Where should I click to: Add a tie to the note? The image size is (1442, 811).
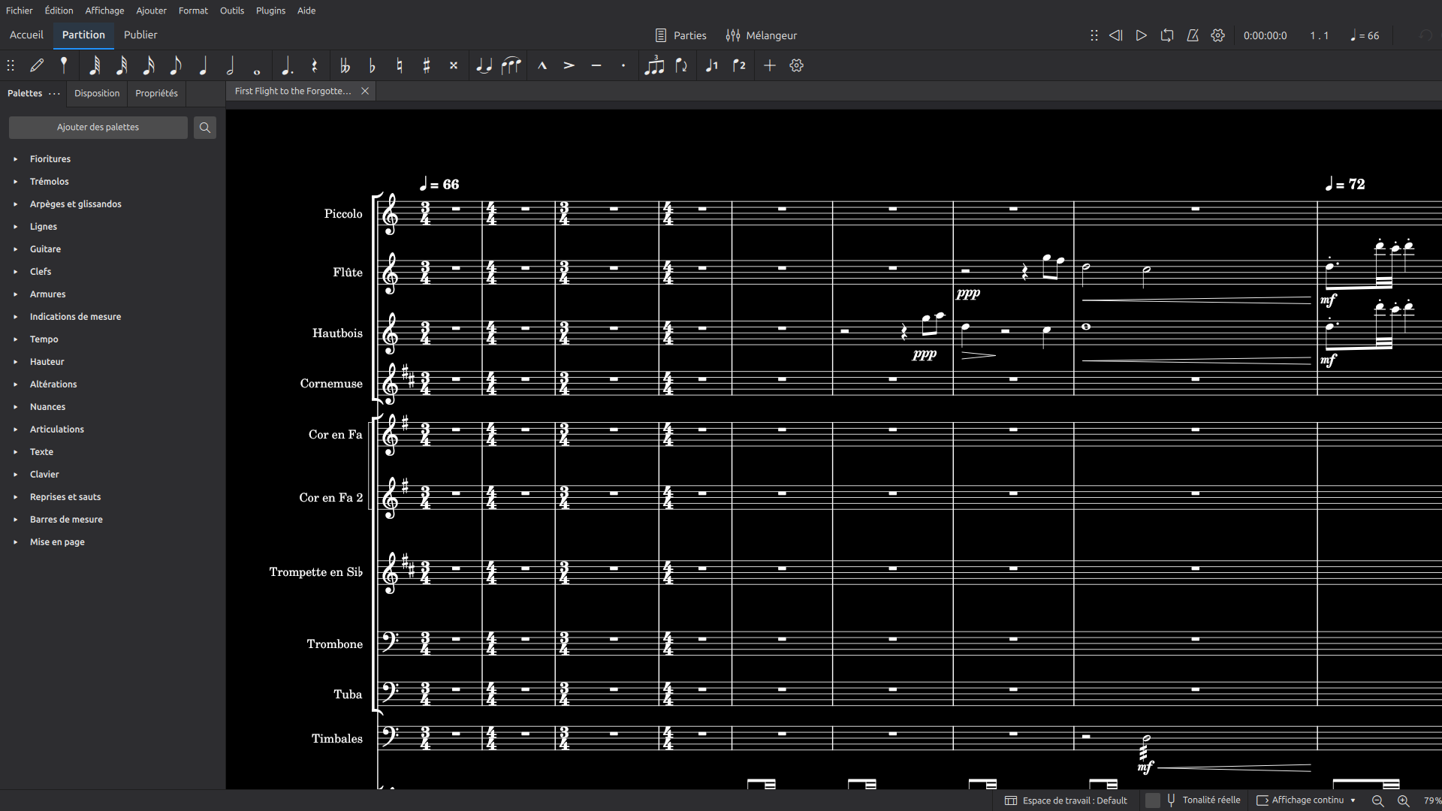pos(484,66)
